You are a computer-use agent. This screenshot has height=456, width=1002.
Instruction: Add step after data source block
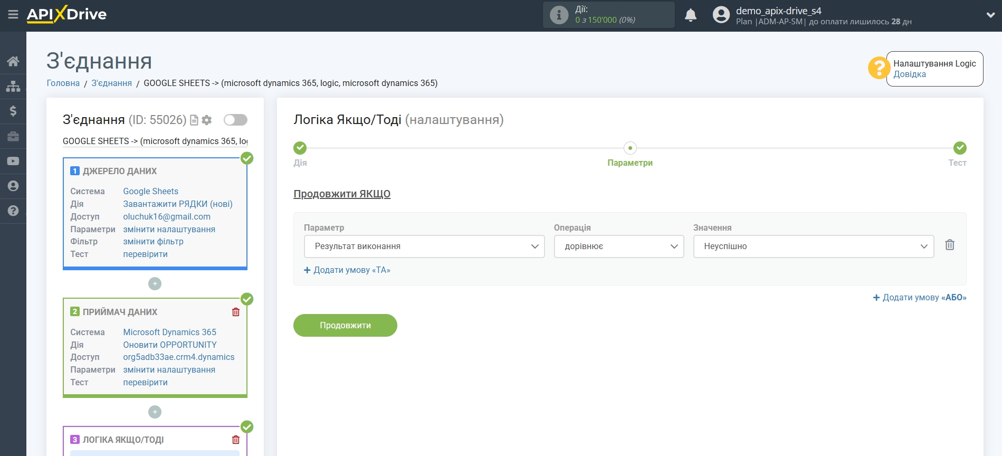pos(155,284)
